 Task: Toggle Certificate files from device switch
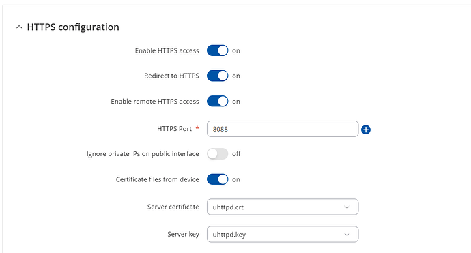tap(217, 179)
